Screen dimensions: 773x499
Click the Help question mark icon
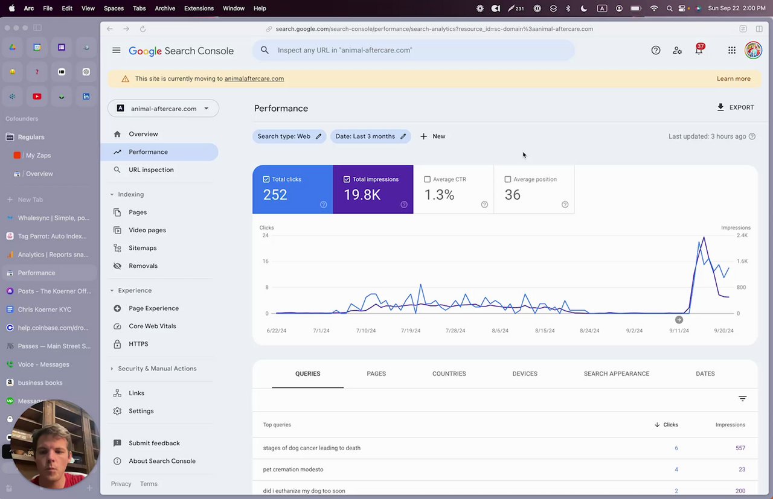[655, 51]
